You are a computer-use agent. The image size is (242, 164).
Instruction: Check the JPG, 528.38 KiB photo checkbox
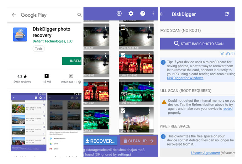click(x=123, y=28)
